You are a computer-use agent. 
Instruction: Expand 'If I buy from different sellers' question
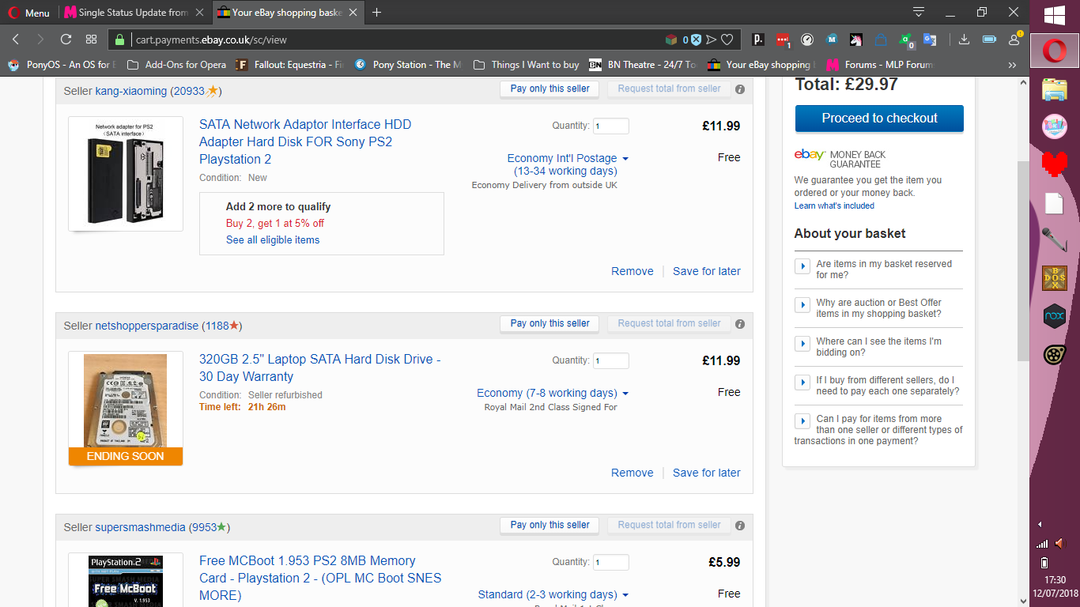coord(802,382)
